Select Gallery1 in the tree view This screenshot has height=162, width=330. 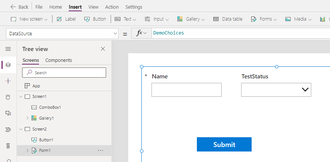46,118
